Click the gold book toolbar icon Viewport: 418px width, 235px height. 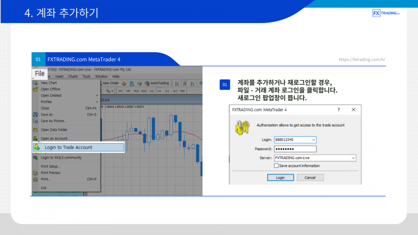click(124, 84)
